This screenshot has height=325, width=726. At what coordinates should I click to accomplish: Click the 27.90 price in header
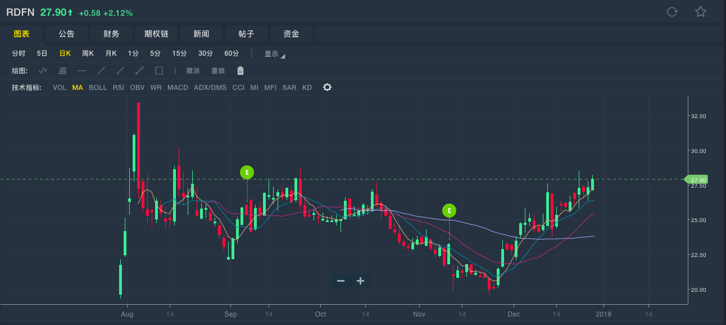click(53, 12)
